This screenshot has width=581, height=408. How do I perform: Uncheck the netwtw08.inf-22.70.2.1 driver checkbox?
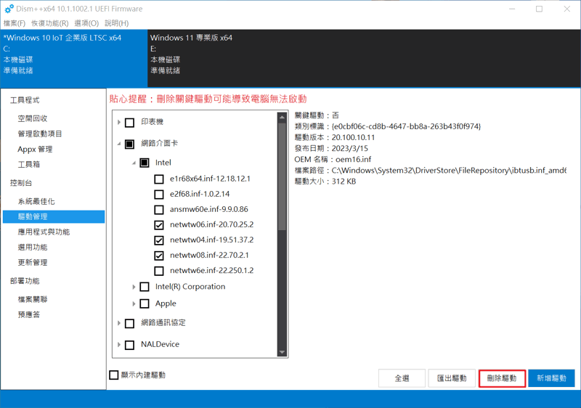tap(159, 256)
